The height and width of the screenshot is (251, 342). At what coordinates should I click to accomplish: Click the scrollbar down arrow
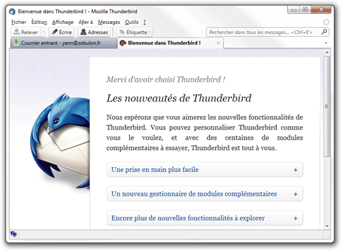327,226
